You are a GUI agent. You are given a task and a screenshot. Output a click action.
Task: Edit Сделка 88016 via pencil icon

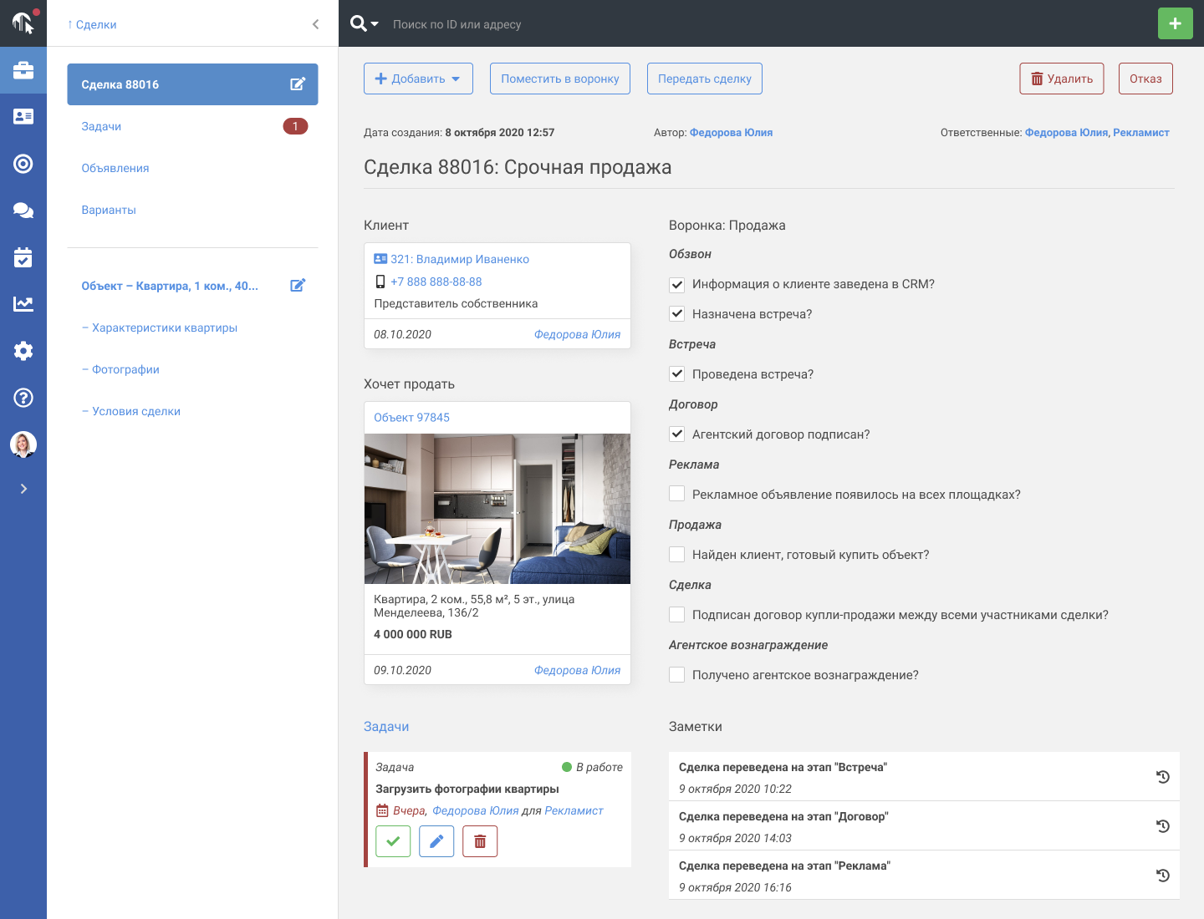(298, 84)
